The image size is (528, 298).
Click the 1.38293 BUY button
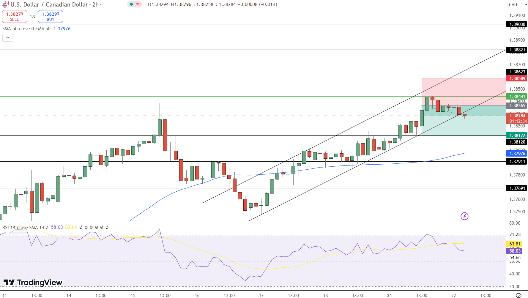[x=51, y=16]
